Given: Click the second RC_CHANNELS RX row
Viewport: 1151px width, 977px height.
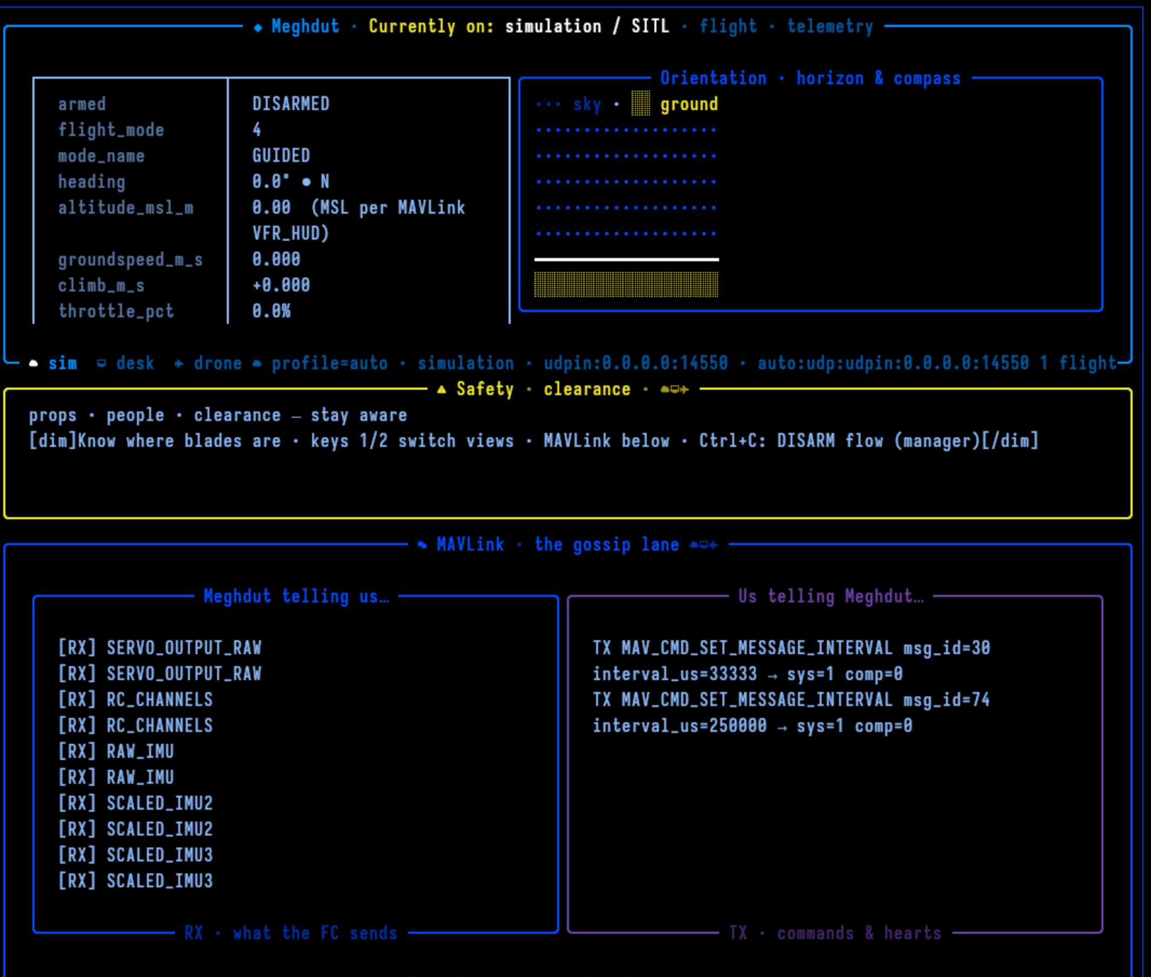Looking at the screenshot, I should pos(135,725).
